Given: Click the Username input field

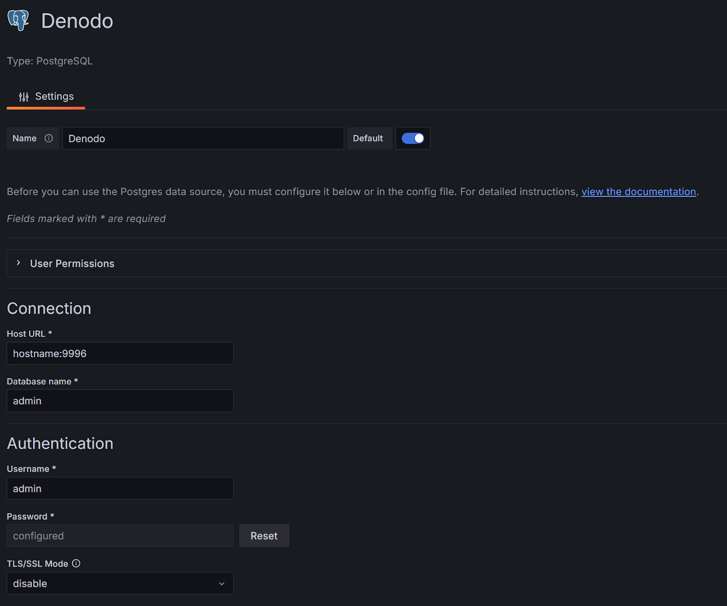Looking at the screenshot, I should tap(120, 488).
